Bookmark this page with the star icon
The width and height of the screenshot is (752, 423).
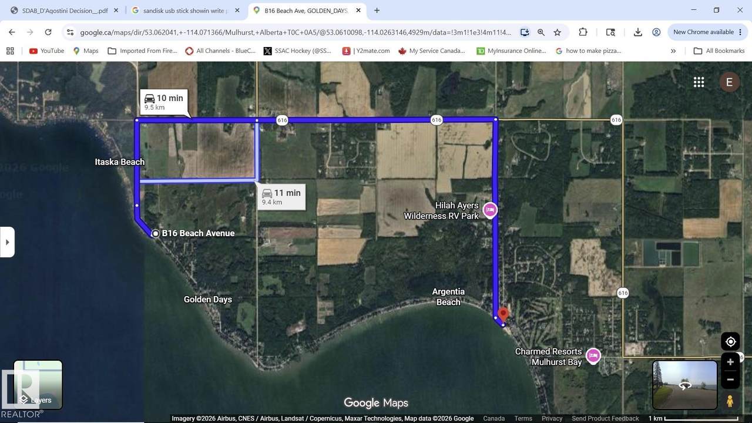tap(558, 32)
